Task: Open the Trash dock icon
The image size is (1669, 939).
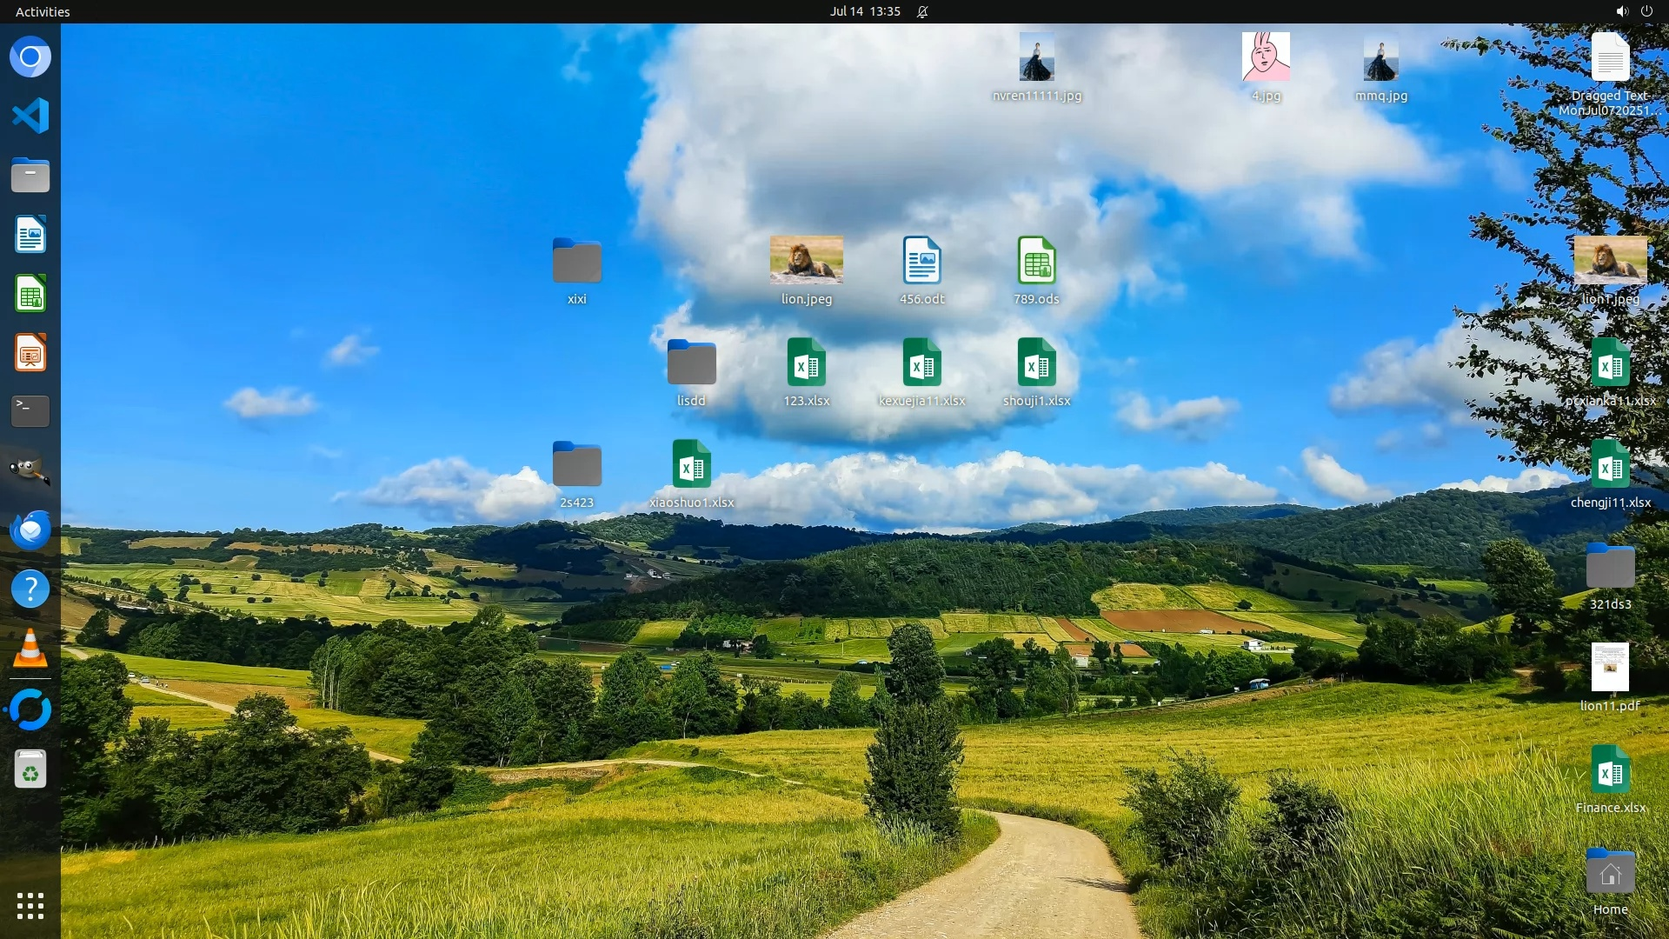Action: [x=30, y=769]
